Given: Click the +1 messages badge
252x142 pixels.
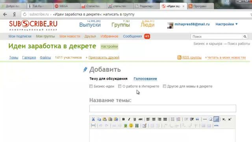Looking at the screenshot, I should click(147, 36).
